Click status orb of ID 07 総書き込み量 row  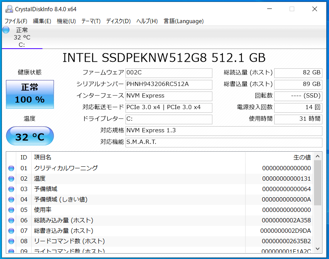(x=11, y=231)
